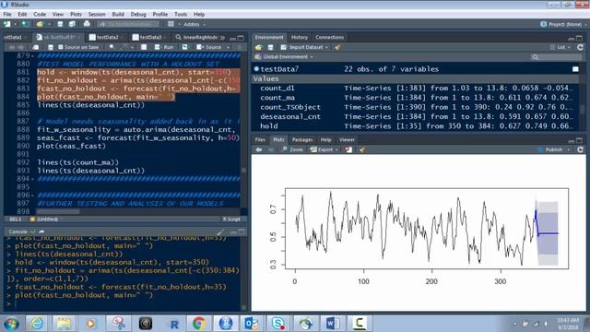Open Google Chrome from the taskbar
This screenshot has width=590, height=332.
[x=199, y=324]
